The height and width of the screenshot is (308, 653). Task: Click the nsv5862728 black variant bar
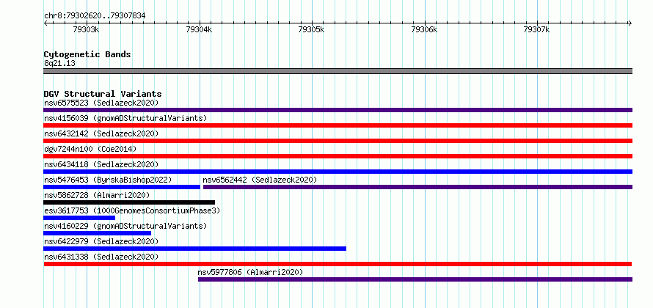coord(129,202)
